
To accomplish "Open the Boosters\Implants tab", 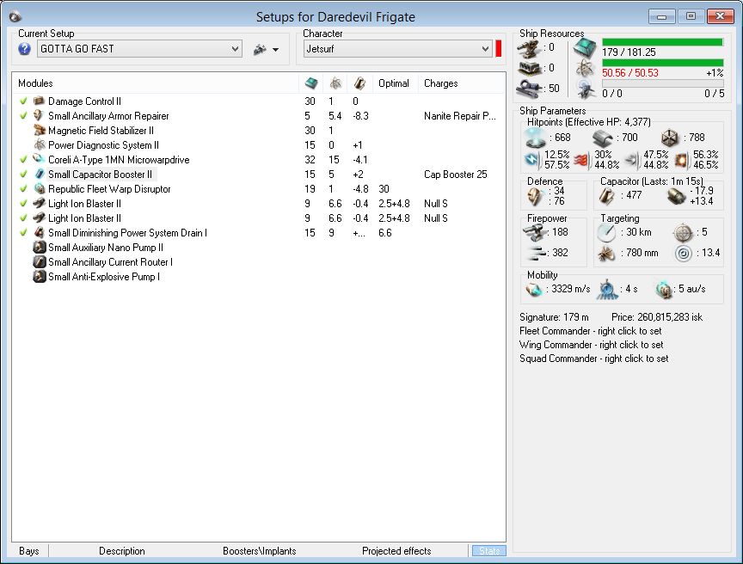I will coord(259,551).
